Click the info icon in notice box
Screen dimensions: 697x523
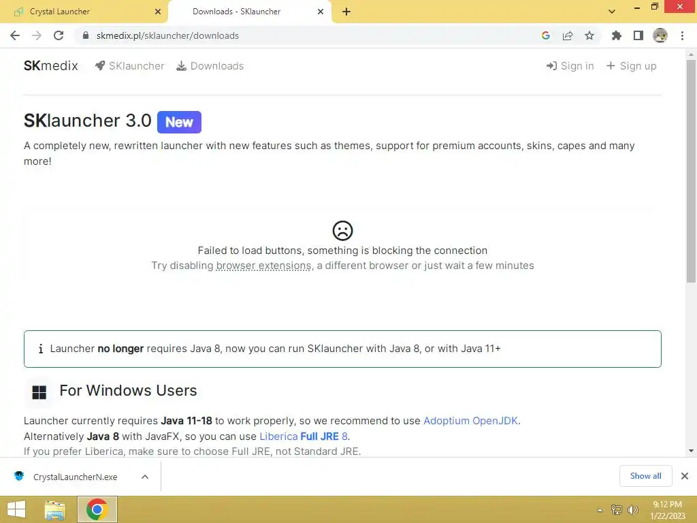[x=41, y=349]
